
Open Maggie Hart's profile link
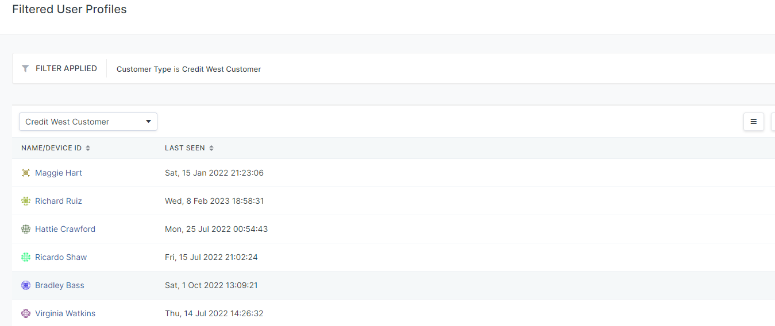[59, 173]
